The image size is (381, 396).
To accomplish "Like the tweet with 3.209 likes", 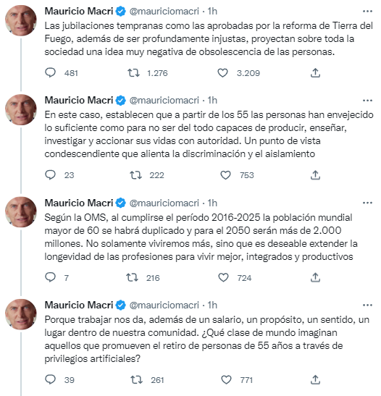I will point(222,73).
